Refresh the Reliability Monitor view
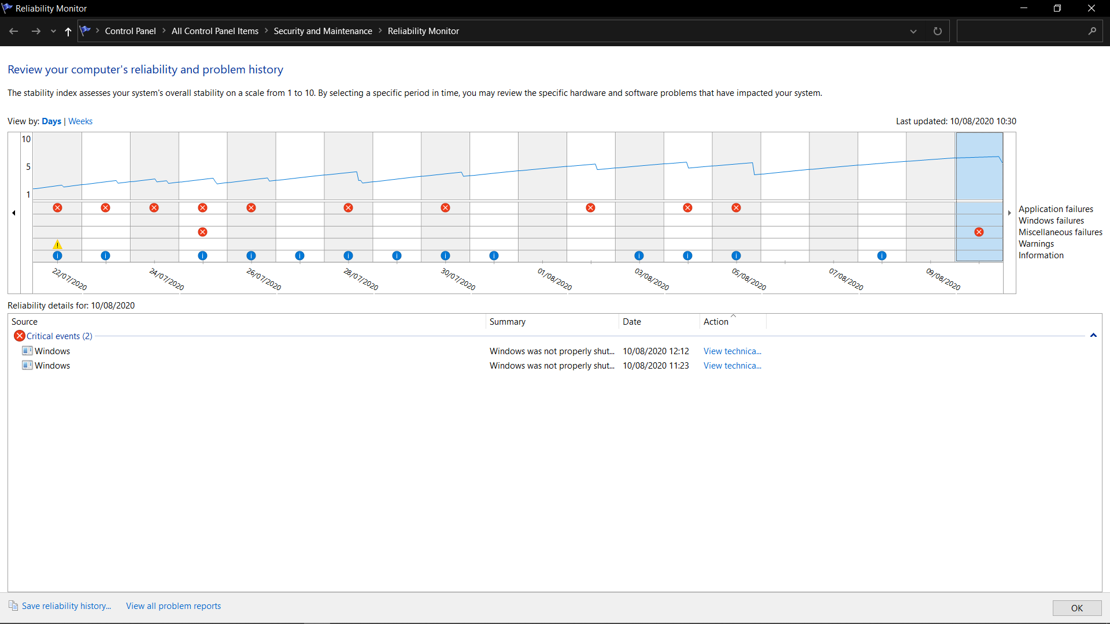Image resolution: width=1110 pixels, height=624 pixels. pos(938,31)
